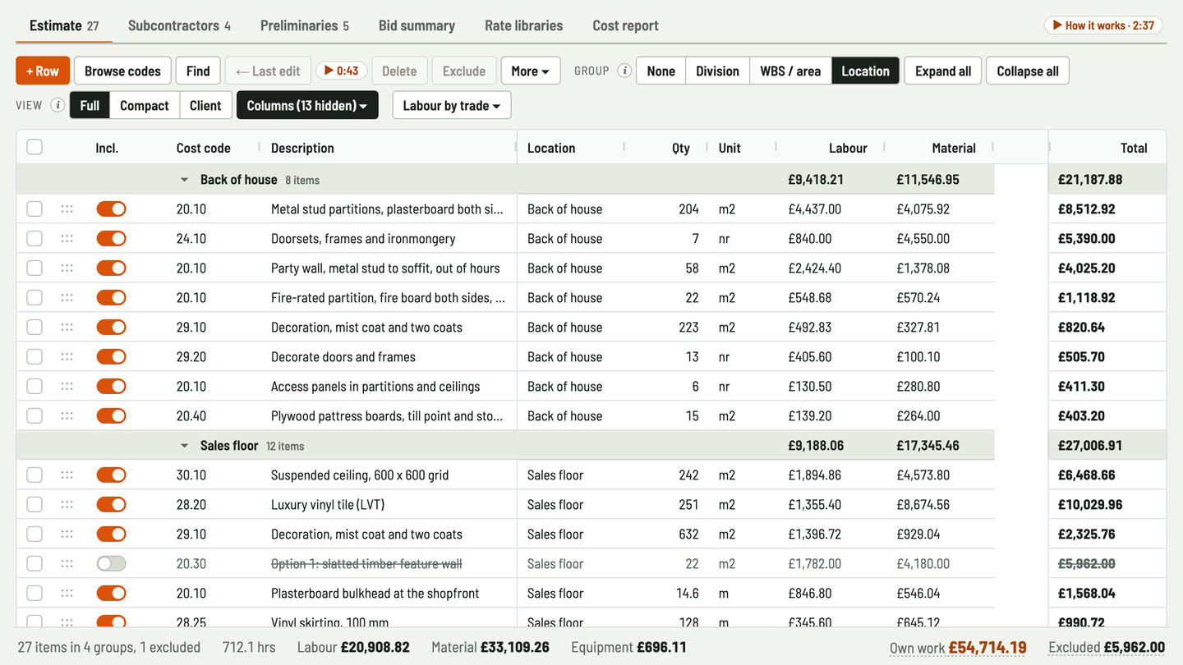Image resolution: width=1183 pixels, height=665 pixels.
Task: Disable include toggle on Plasterboard bulkhead row
Action: [111, 594]
